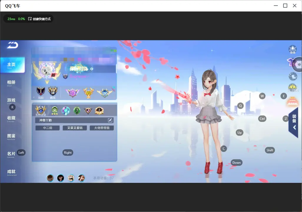Open the 图鉴 guide tab
The width and height of the screenshot is (302, 212).
pos(11,136)
